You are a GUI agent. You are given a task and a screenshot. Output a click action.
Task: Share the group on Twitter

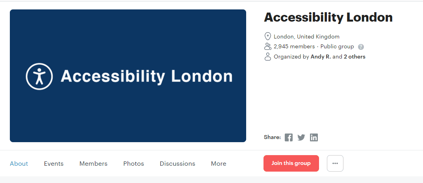(301, 137)
